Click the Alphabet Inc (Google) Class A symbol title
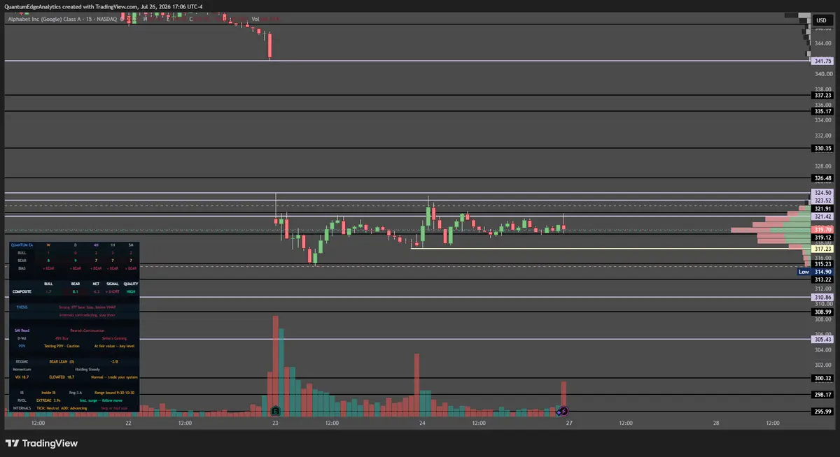The height and width of the screenshot is (457, 840). tap(46, 19)
